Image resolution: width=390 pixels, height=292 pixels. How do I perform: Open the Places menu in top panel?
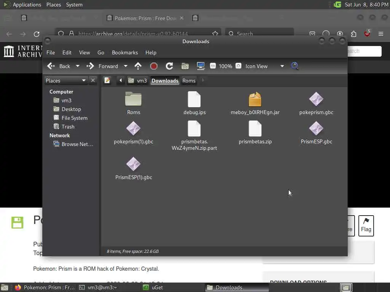click(53, 5)
